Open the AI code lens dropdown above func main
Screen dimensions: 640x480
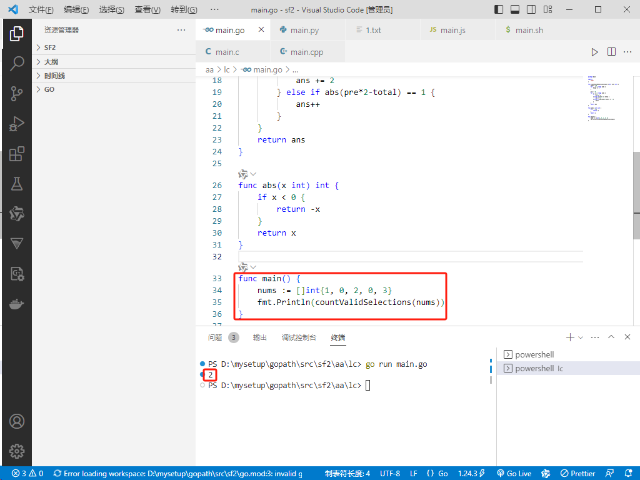tap(247, 267)
